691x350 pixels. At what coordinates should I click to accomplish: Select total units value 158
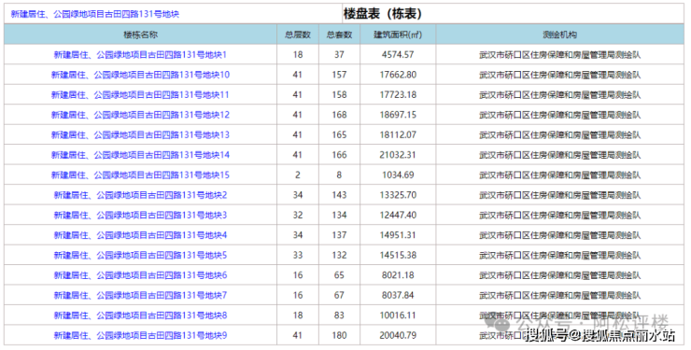point(339,95)
